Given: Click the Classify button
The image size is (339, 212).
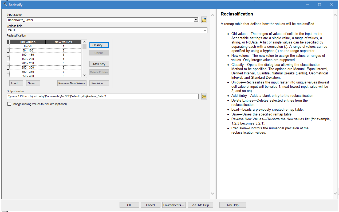Looking at the screenshot, I should click(x=99, y=45).
